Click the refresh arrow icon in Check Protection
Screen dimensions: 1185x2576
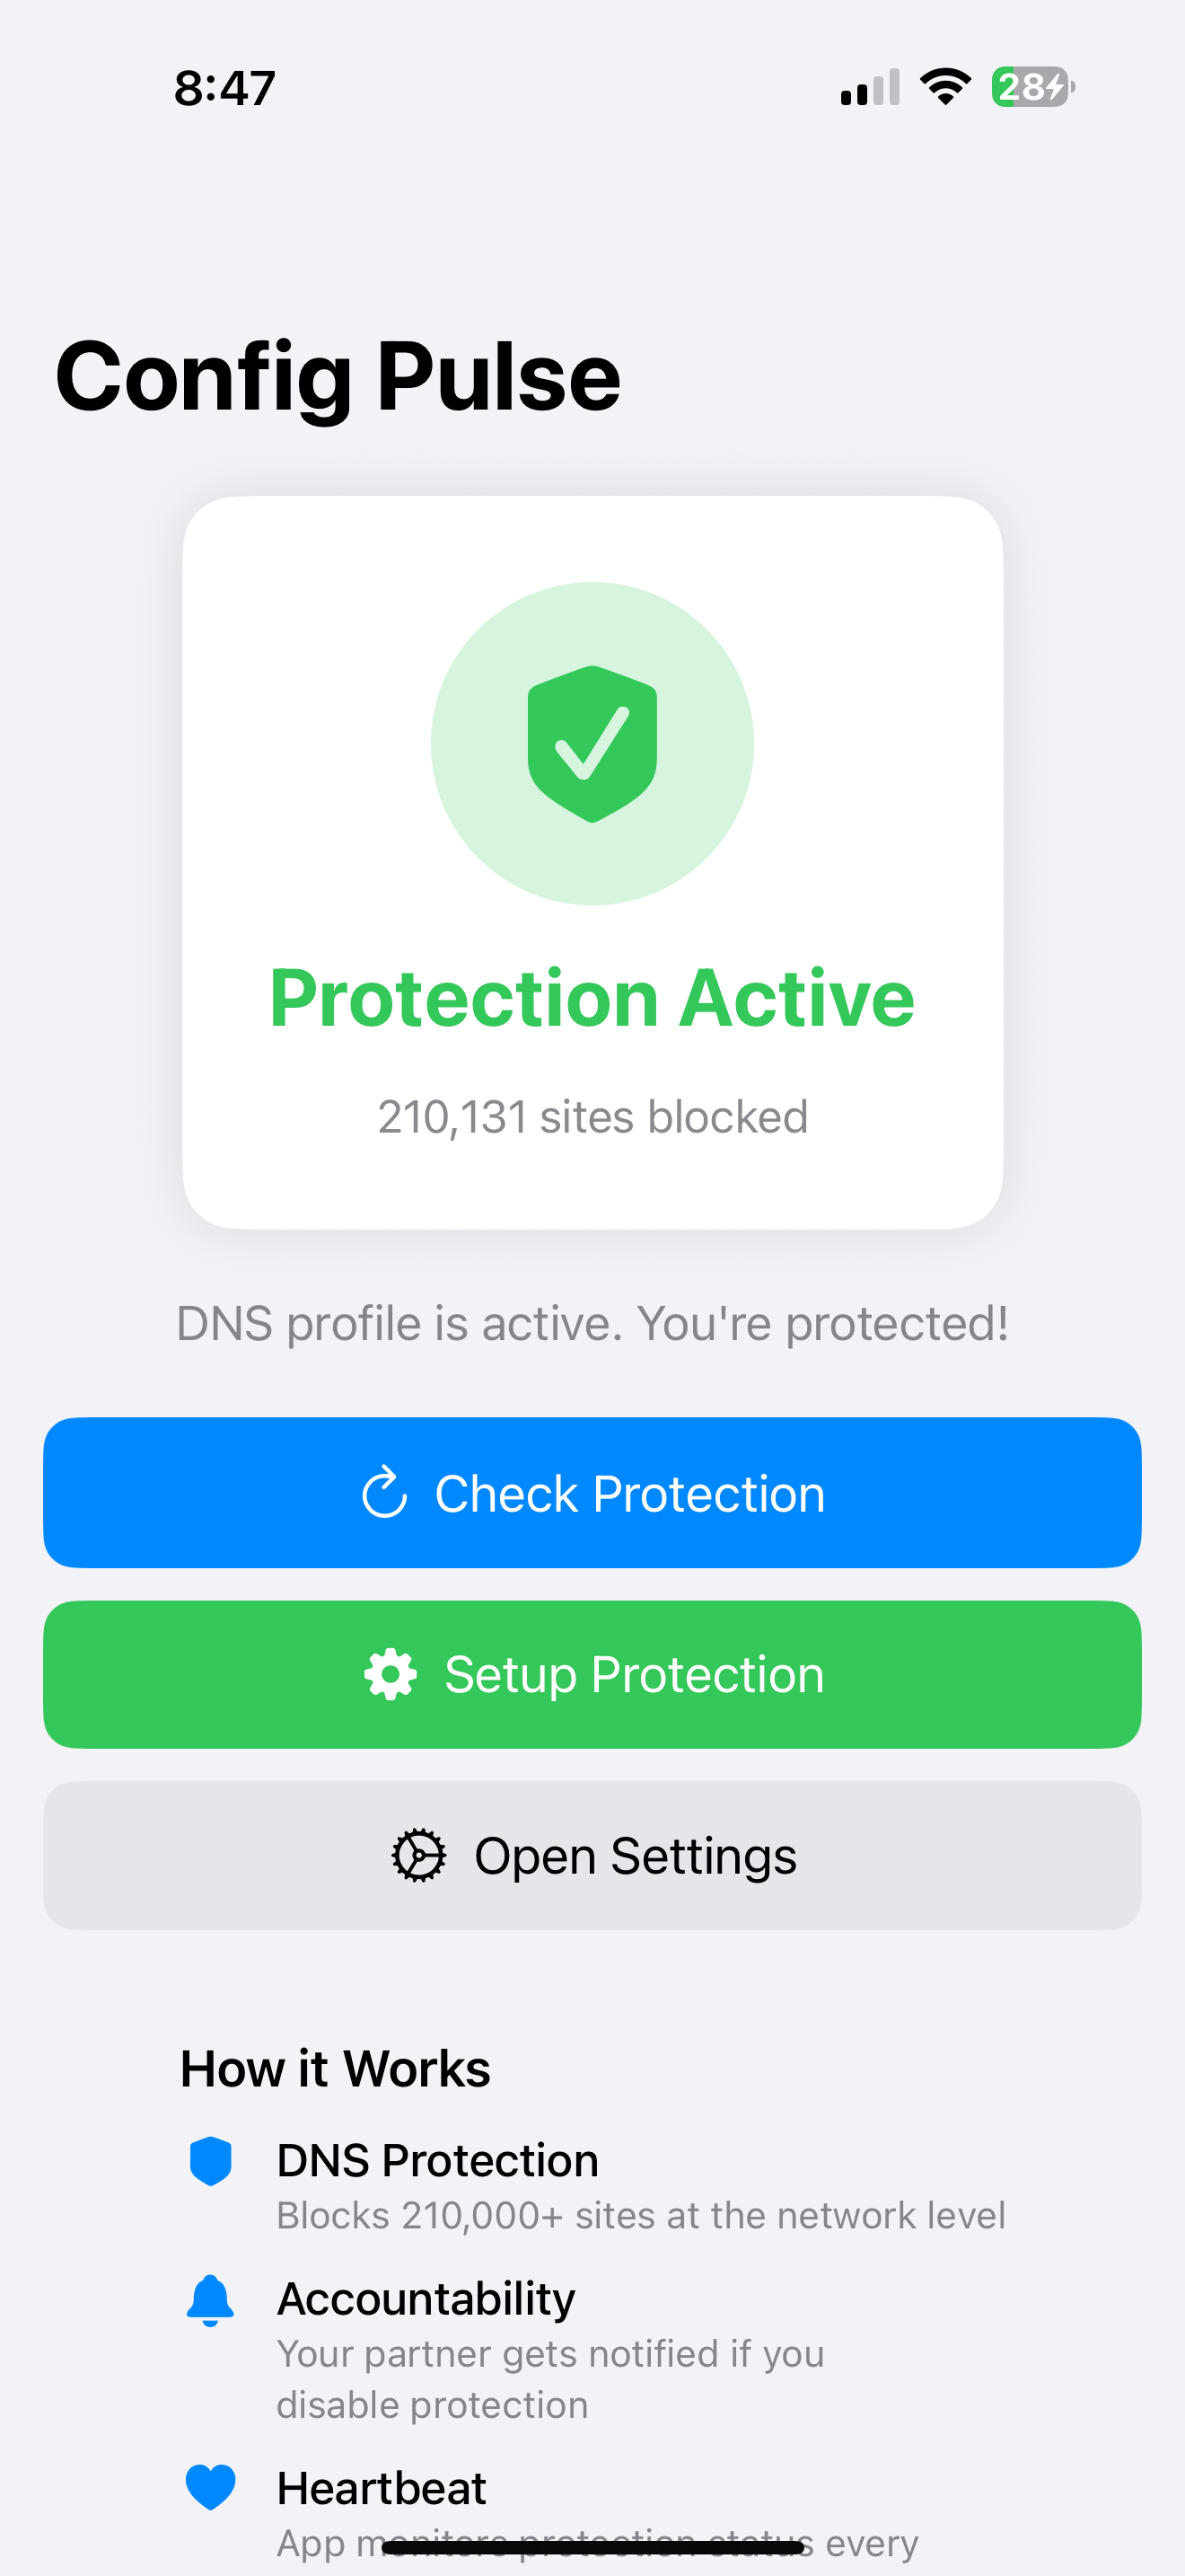383,1493
